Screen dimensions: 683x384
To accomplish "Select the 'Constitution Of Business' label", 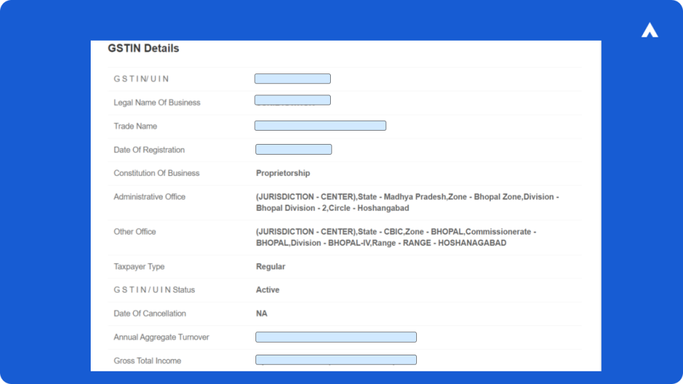I will point(156,173).
